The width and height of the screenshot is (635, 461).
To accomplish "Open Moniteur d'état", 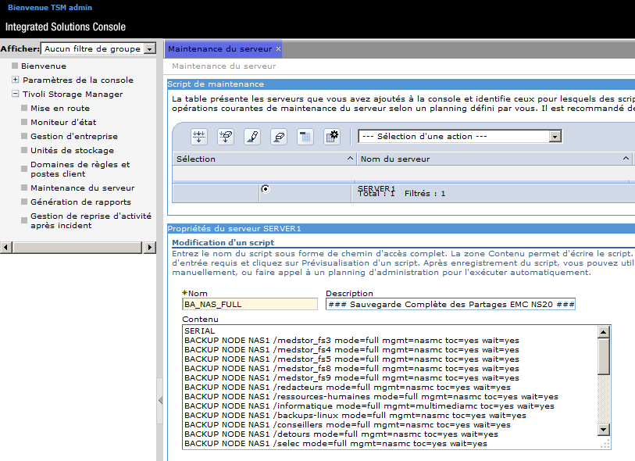I will [63, 123].
